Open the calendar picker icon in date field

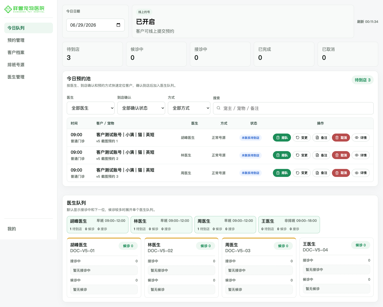[118, 25]
